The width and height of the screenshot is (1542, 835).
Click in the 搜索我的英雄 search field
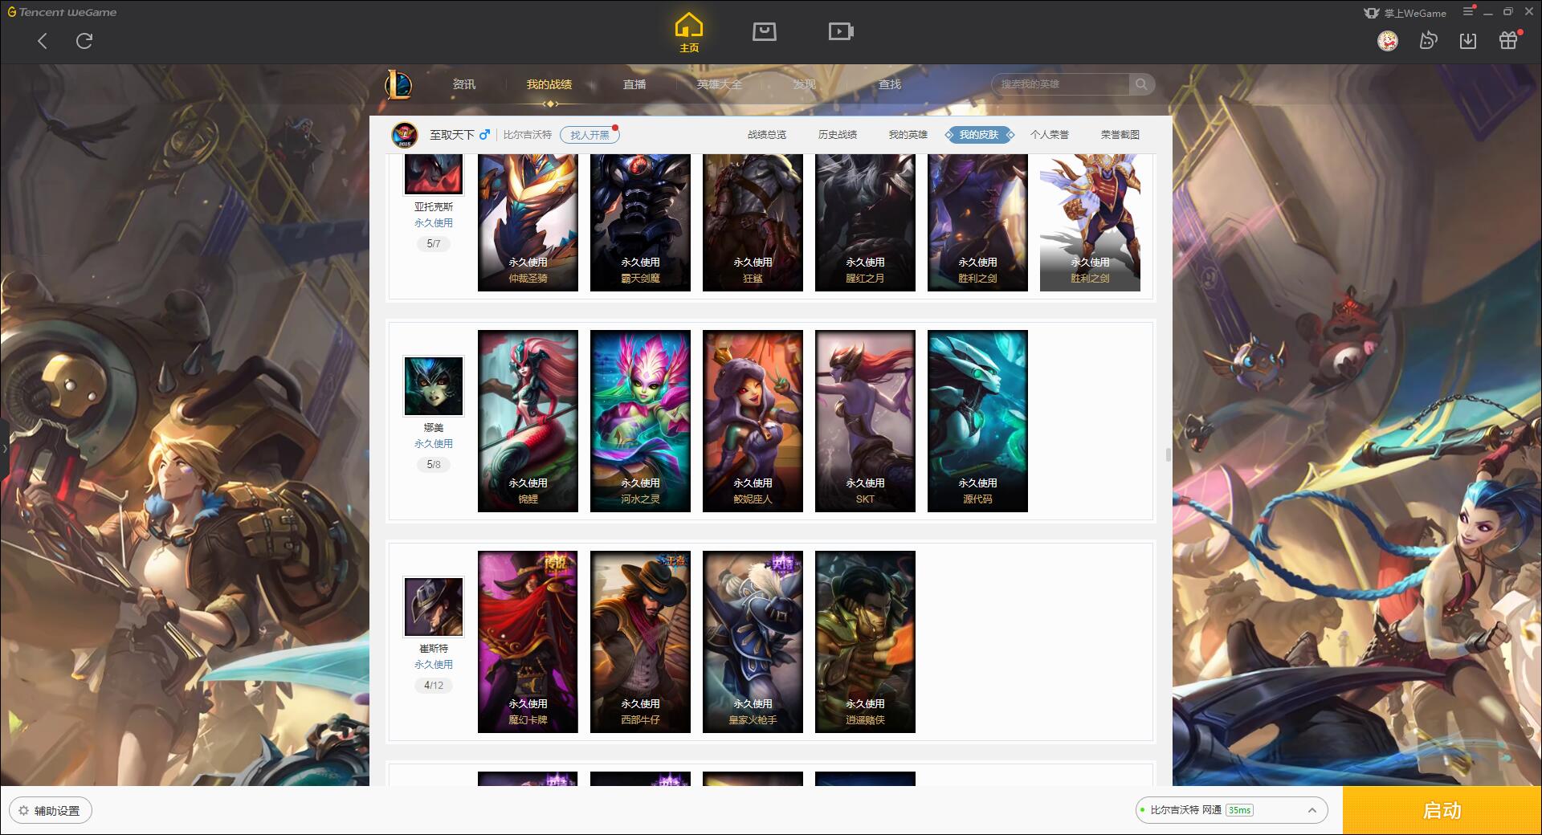[1062, 84]
